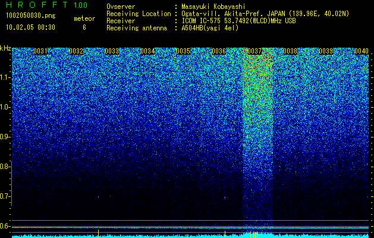Click the 0.9 frequency axis label
Screen dimensions: 374x238
click(x=4, y=137)
